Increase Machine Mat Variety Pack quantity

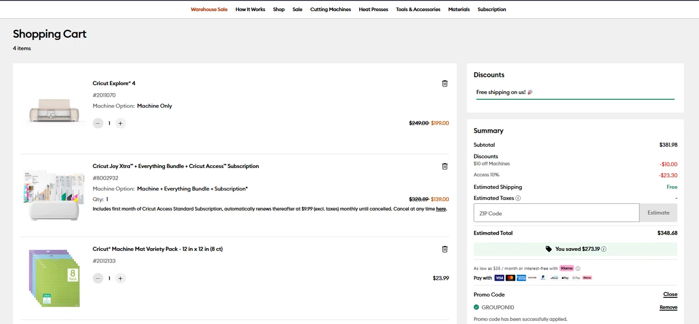coord(121,278)
